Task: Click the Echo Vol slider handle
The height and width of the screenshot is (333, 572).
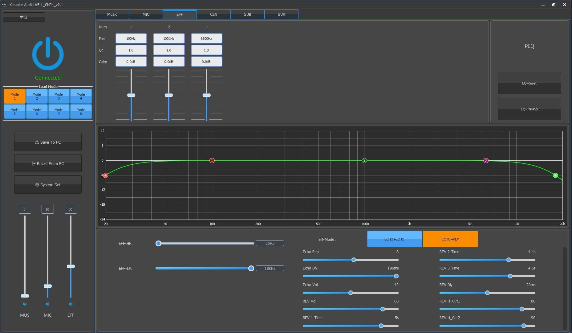Action: point(351,293)
